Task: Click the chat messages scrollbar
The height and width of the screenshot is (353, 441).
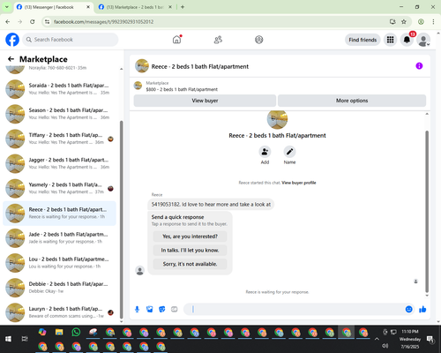Action: (x=427, y=211)
